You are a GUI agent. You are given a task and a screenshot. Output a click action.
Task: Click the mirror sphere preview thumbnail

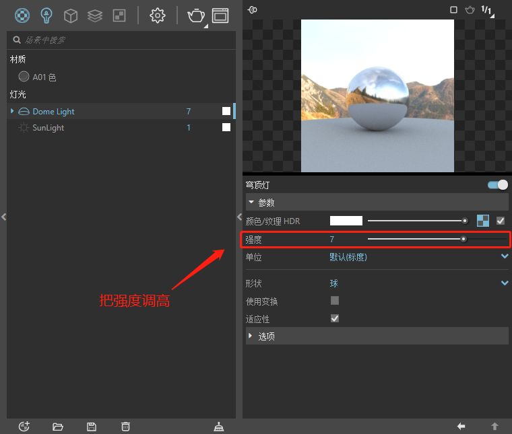[x=377, y=96]
